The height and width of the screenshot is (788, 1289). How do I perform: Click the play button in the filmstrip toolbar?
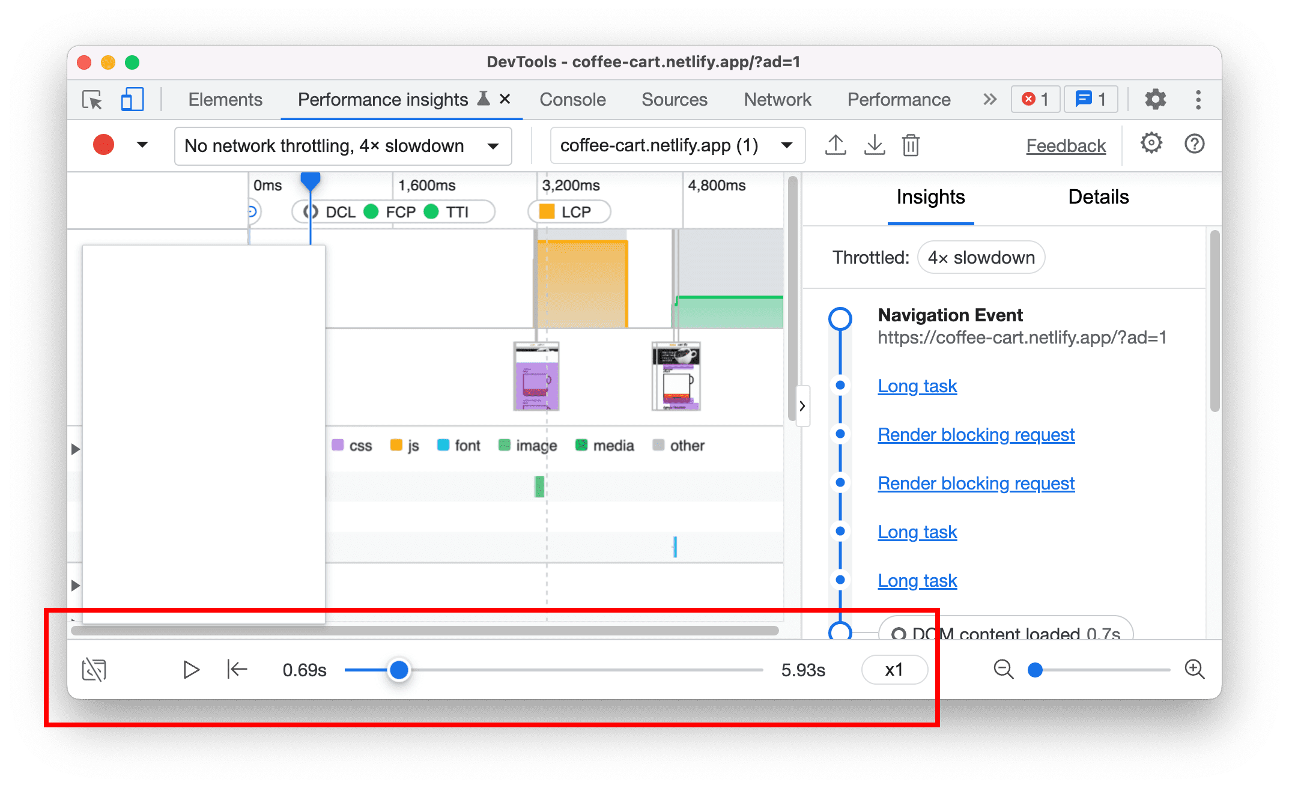coord(190,669)
